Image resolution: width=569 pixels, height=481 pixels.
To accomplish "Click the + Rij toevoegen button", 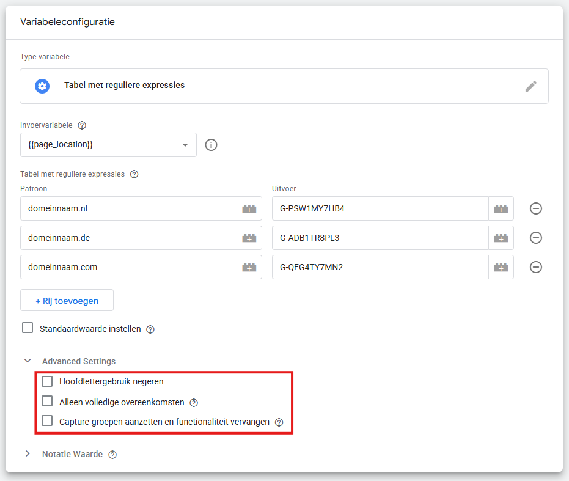I will (67, 301).
